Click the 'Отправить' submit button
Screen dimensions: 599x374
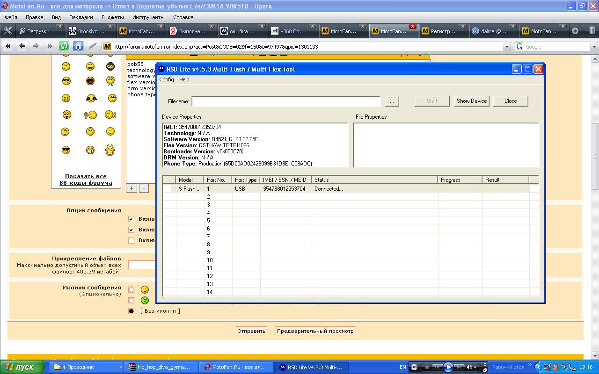(251, 331)
